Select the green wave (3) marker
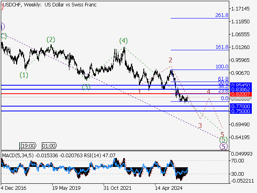 click(86, 87)
